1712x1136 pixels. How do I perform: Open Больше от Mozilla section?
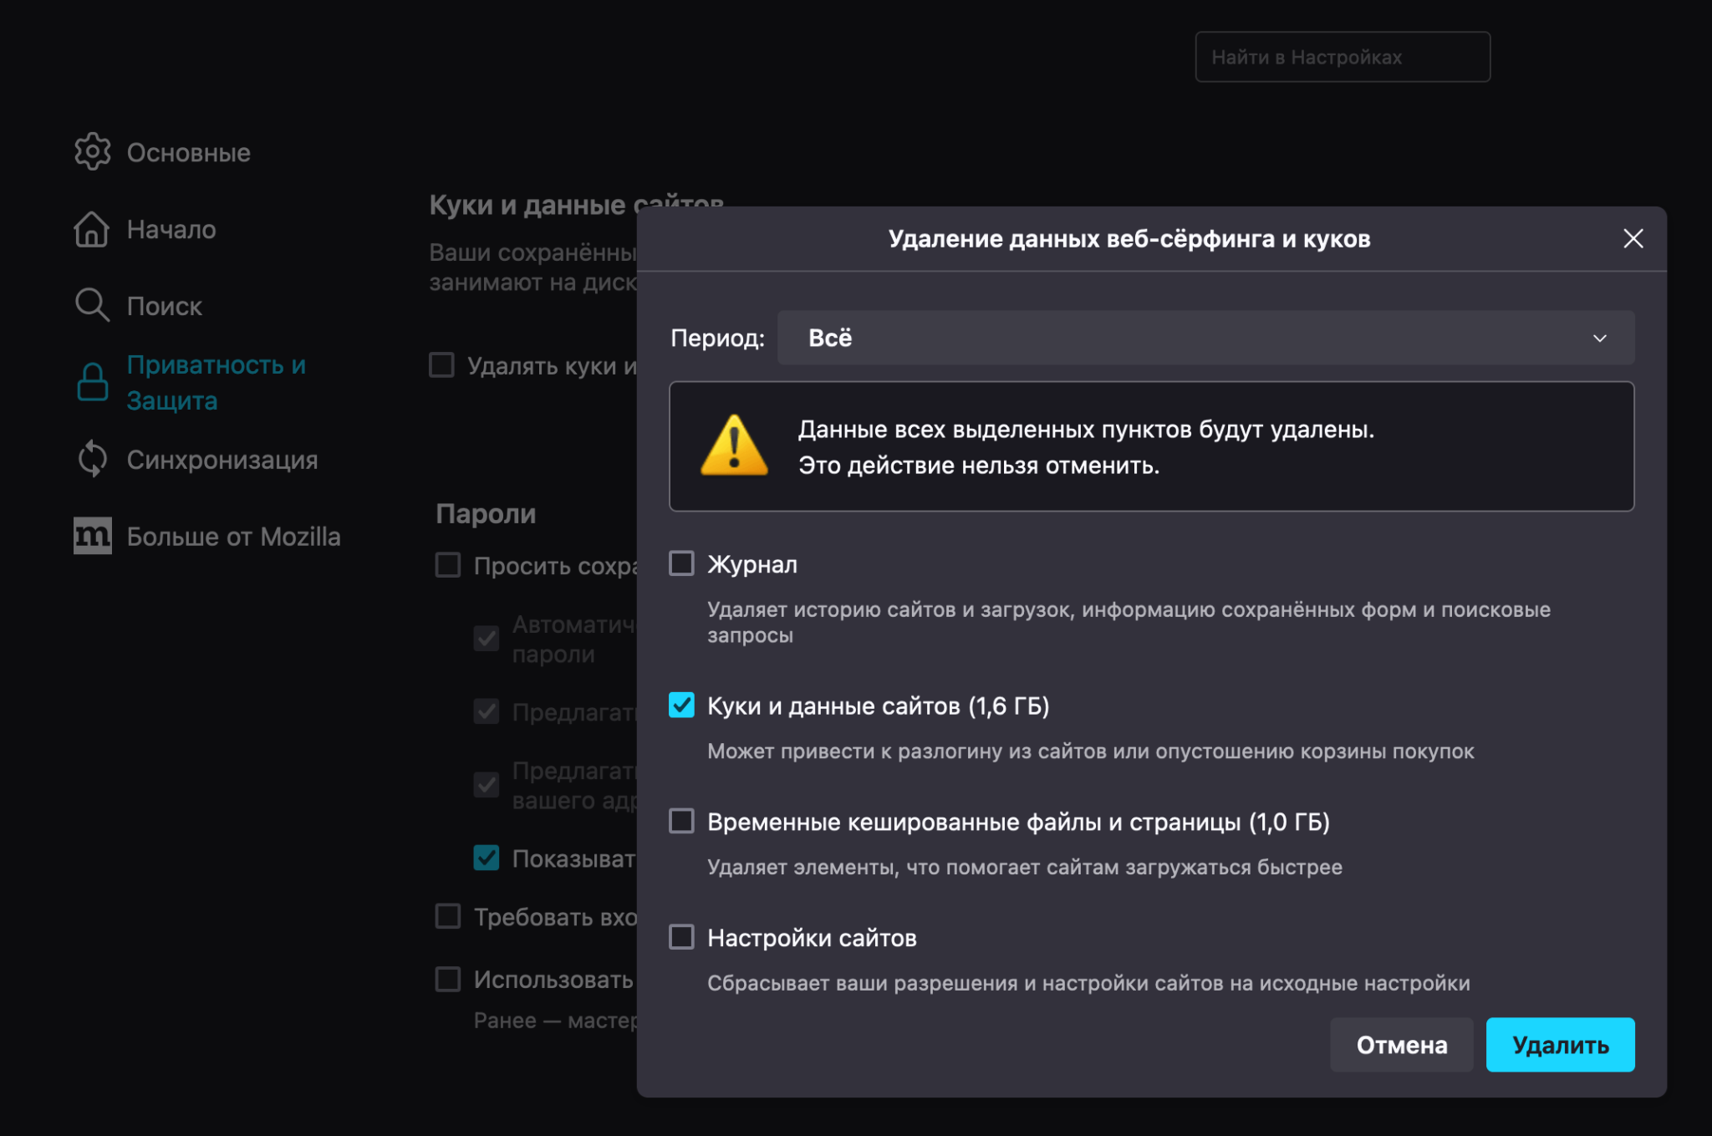coord(232,536)
